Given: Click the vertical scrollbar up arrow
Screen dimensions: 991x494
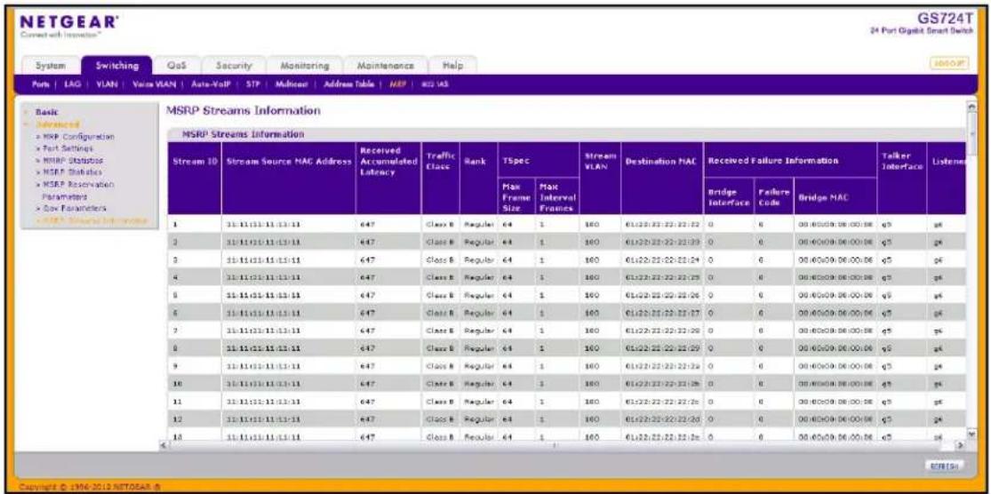Looking at the screenshot, I should pos(971,108).
